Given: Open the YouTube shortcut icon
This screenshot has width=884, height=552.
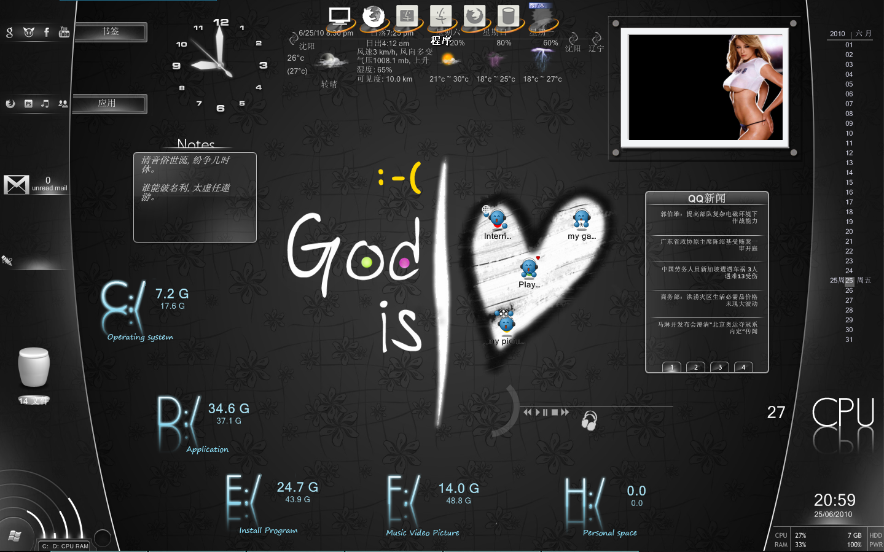Looking at the screenshot, I should click(64, 32).
